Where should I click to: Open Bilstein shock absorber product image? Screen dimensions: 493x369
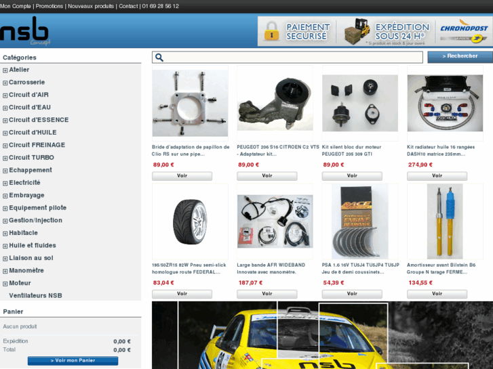[x=445, y=221]
